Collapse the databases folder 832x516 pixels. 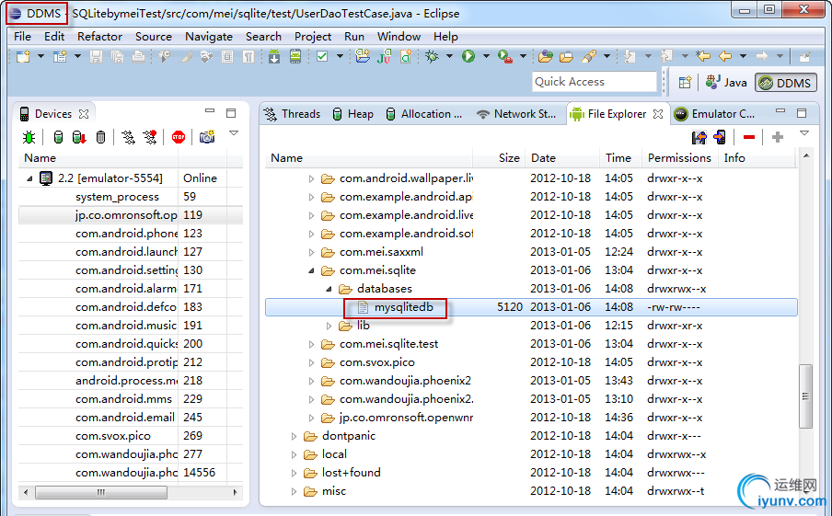click(x=329, y=289)
